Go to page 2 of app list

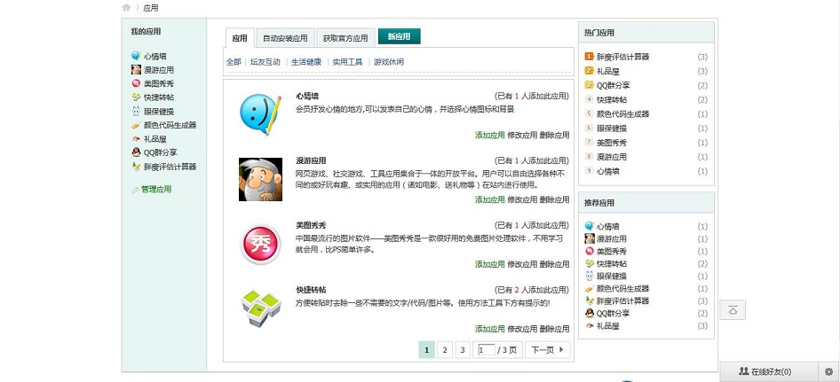(x=444, y=350)
